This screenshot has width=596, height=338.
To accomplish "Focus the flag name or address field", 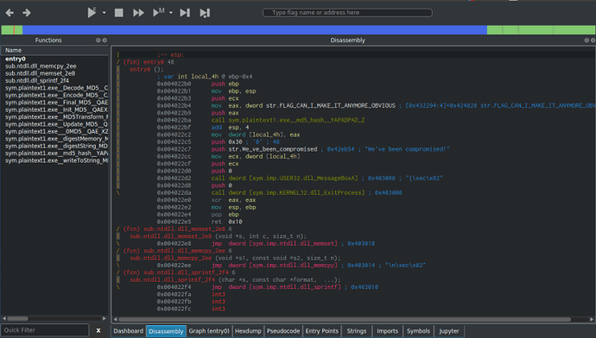I will [x=347, y=13].
